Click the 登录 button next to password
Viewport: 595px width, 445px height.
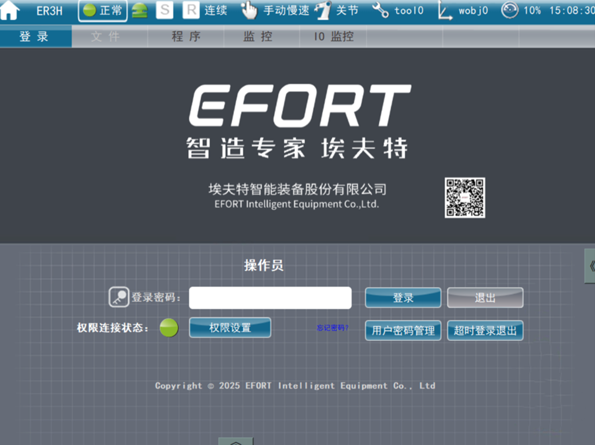[x=403, y=298]
